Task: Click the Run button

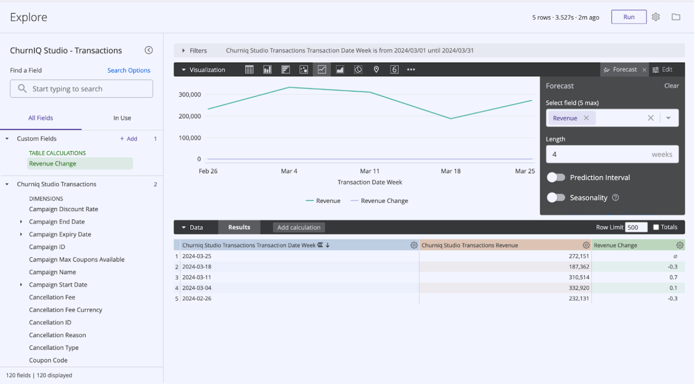Action: (x=629, y=17)
